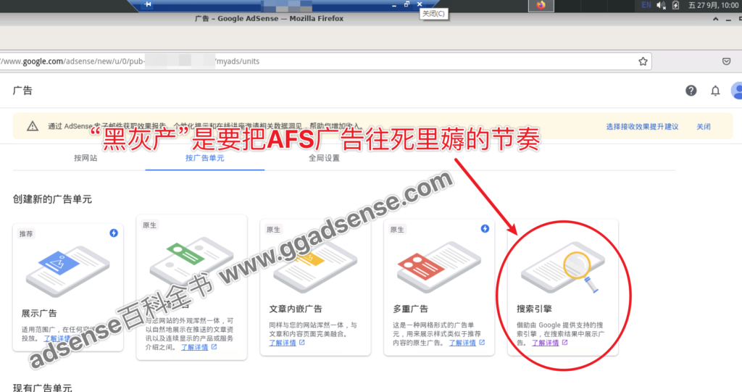Select the 文章内嵌广告 card illustration
Screen dimensions: 742x392
pyautogui.click(x=315, y=268)
